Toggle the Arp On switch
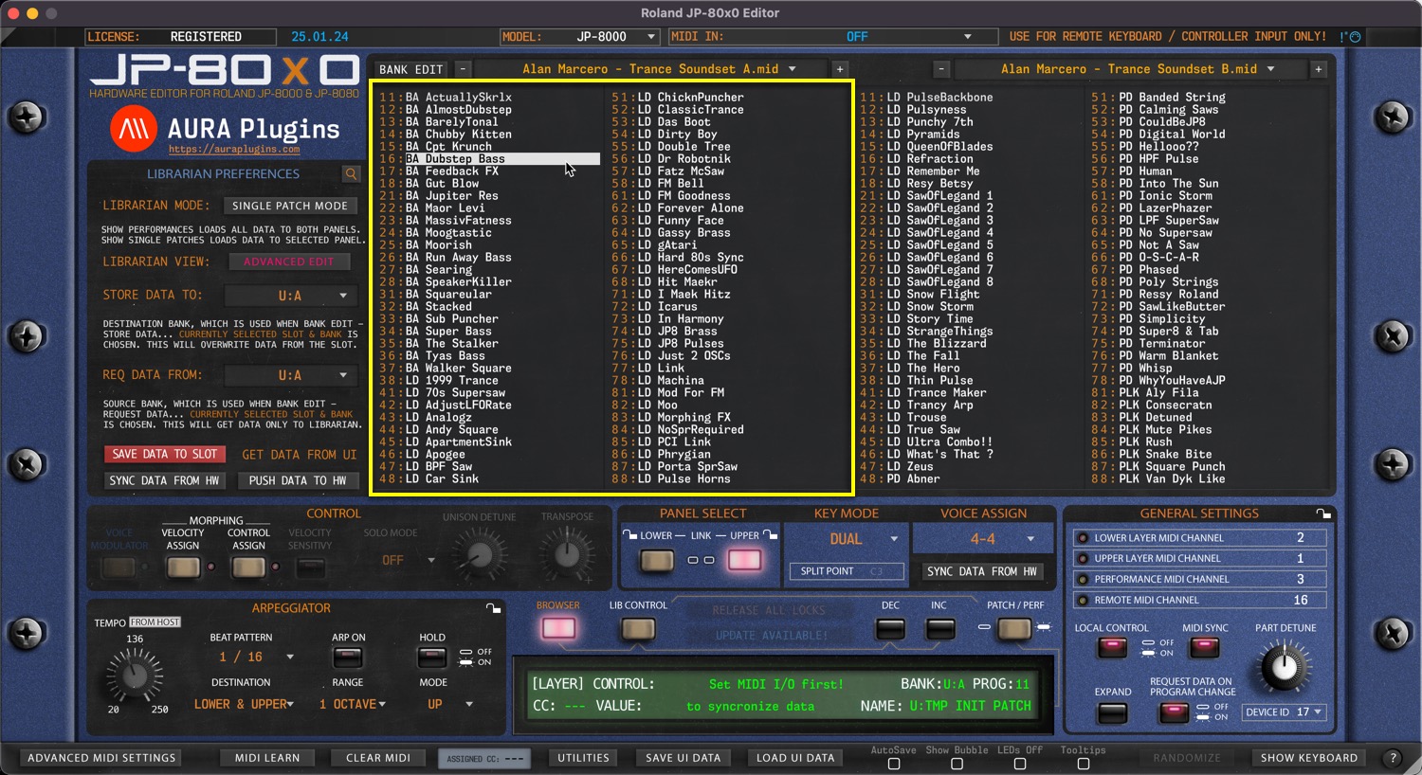The width and height of the screenshot is (1422, 775). click(x=348, y=657)
